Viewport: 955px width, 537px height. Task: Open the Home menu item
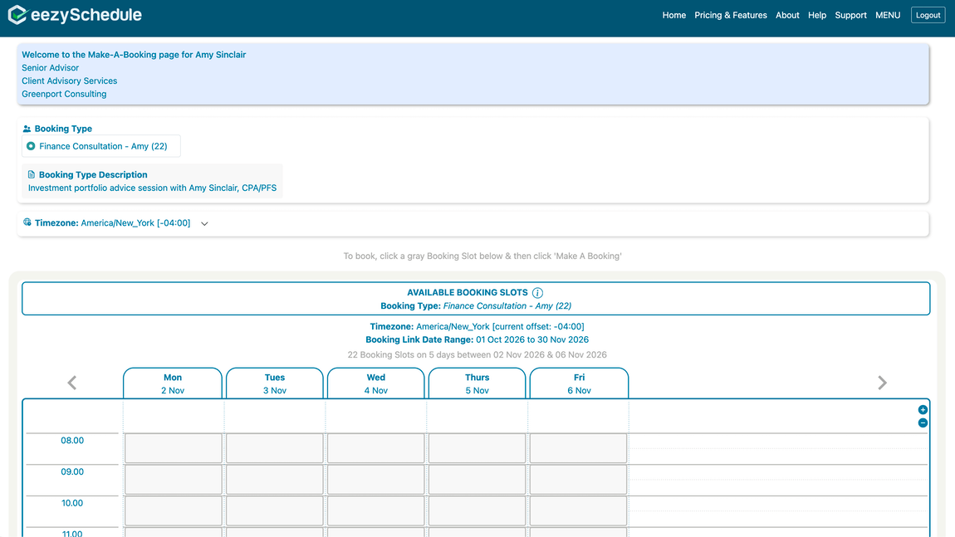tap(674, 15)
